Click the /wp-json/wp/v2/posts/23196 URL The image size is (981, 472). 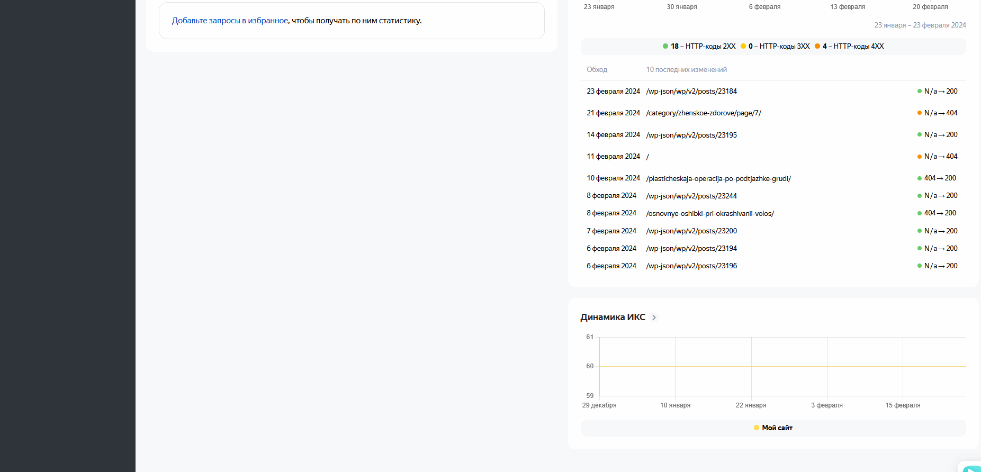tap(691, 266)
